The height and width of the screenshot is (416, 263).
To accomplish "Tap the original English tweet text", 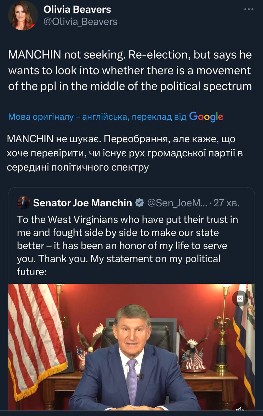I will tap(129, 70).
